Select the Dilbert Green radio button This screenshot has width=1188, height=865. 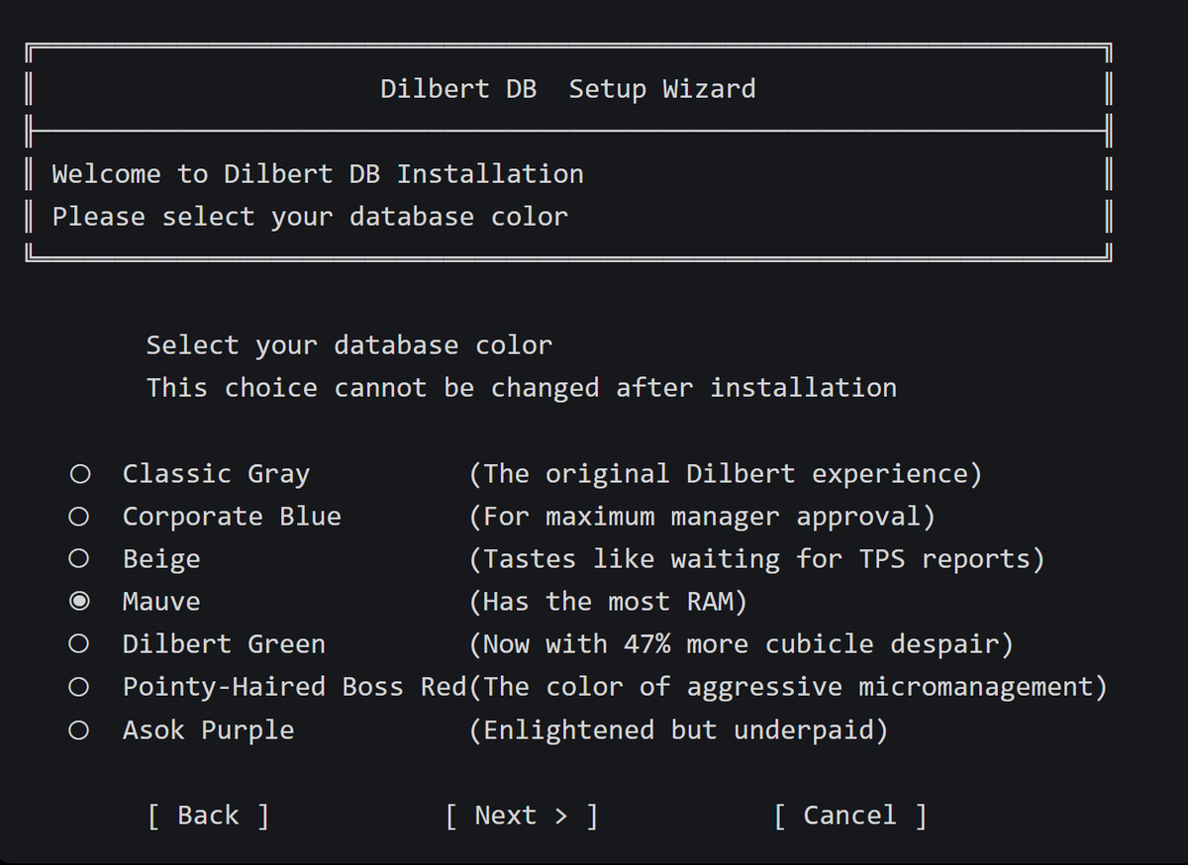tap(80, 644)
